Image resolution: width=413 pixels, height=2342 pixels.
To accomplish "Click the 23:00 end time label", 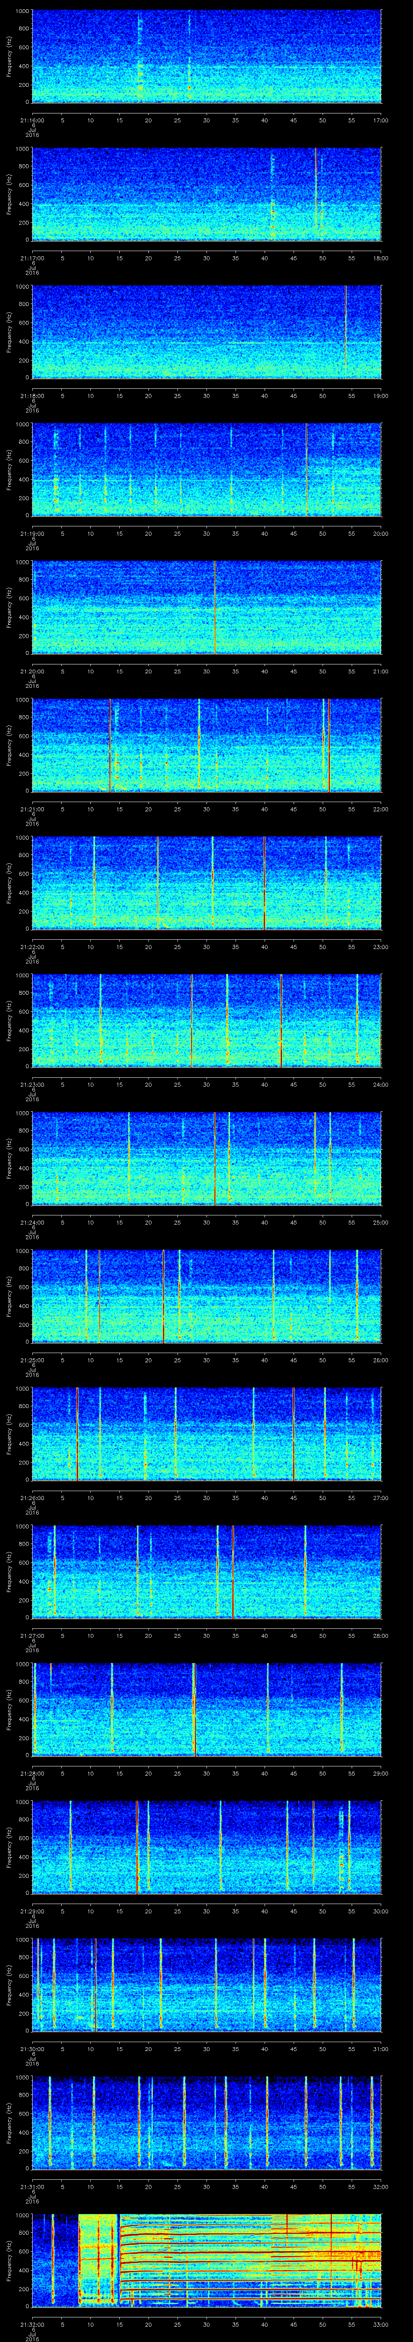I will [381, 947].
